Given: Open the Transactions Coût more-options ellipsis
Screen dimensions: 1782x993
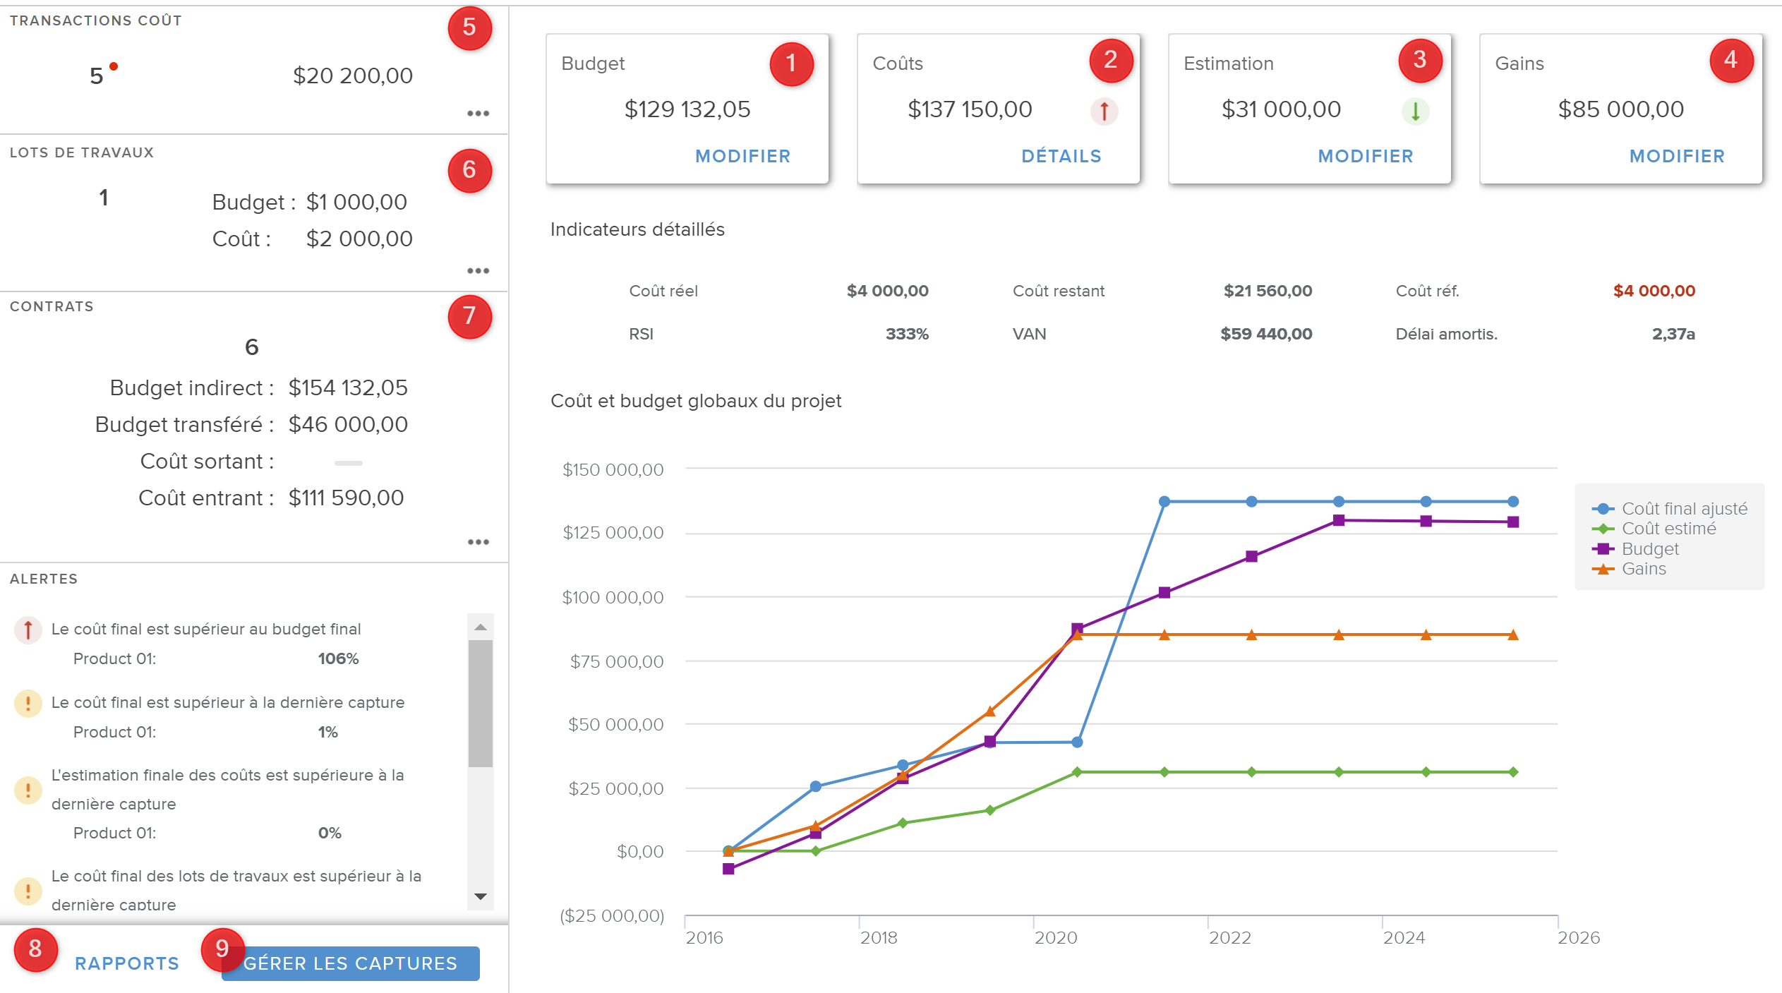Looking at the screenshot, I should click(x=478, y=113).
